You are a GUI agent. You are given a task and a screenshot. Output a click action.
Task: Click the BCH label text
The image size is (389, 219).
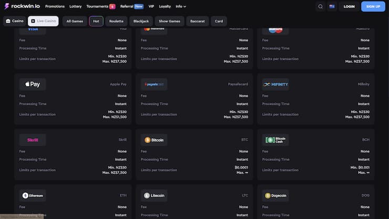click(x=366, y=140)
